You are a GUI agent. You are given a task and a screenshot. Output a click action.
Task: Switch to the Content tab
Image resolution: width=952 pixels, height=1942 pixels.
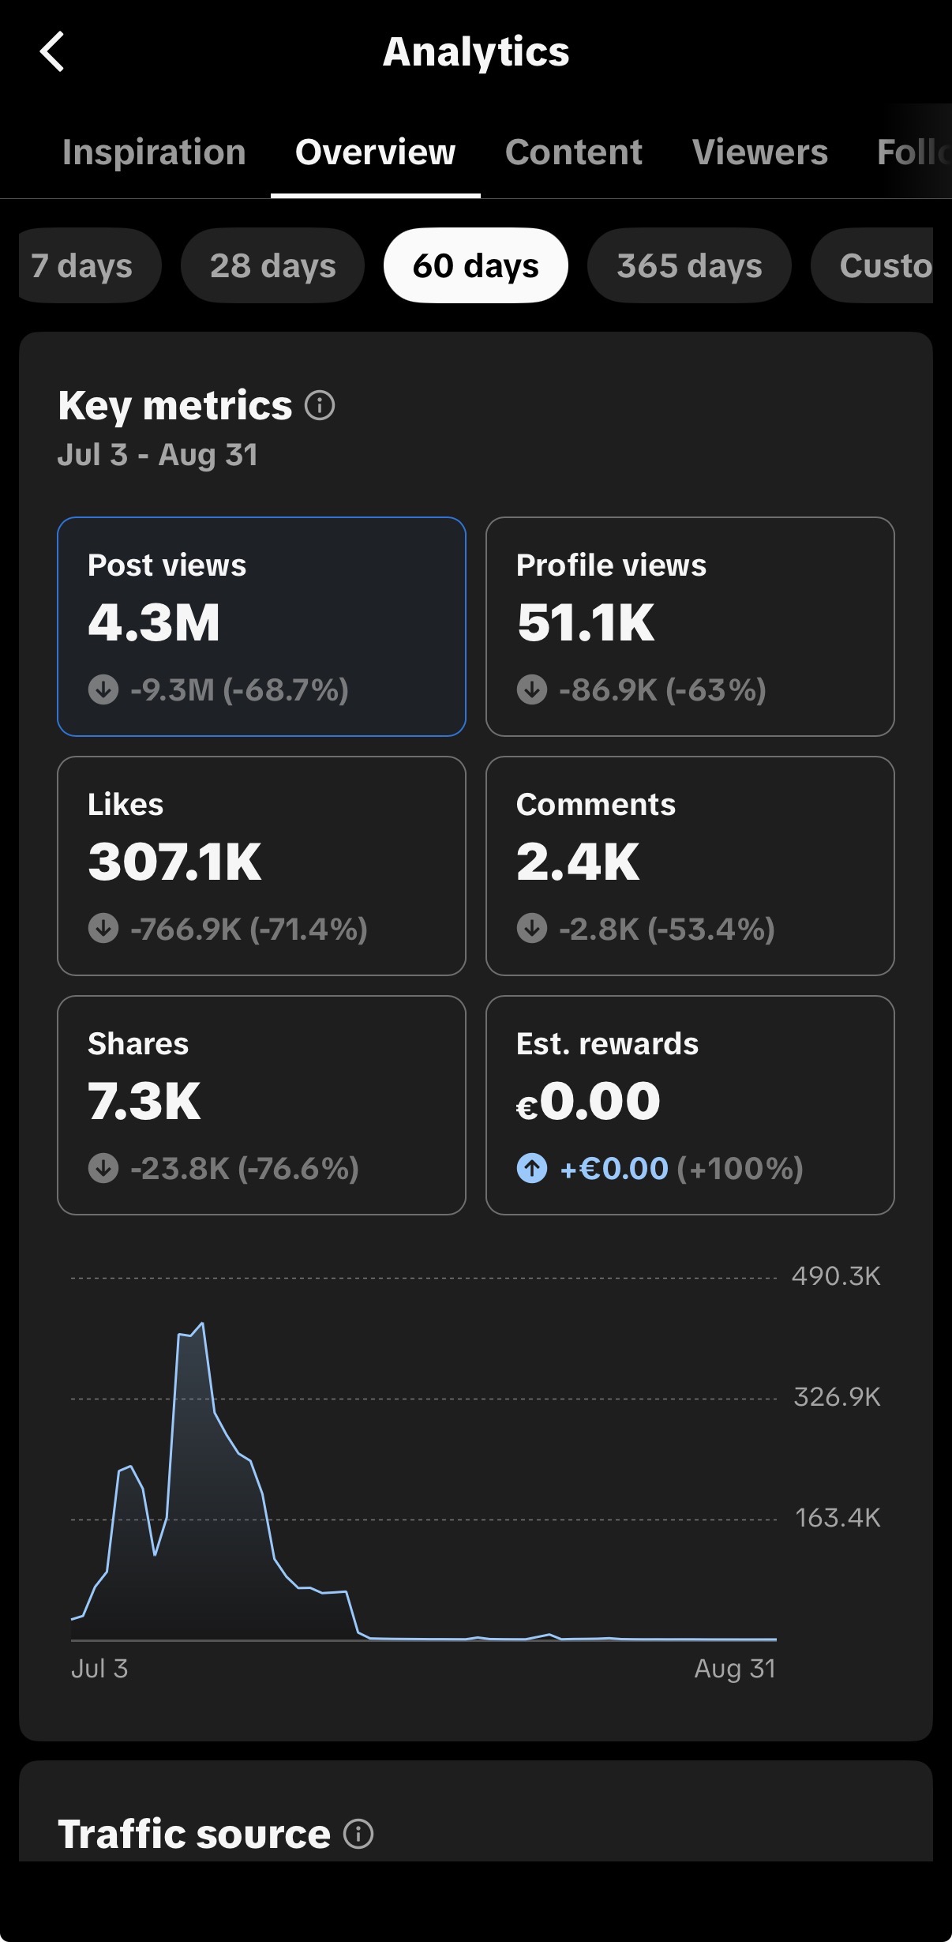tap(574, 152)
